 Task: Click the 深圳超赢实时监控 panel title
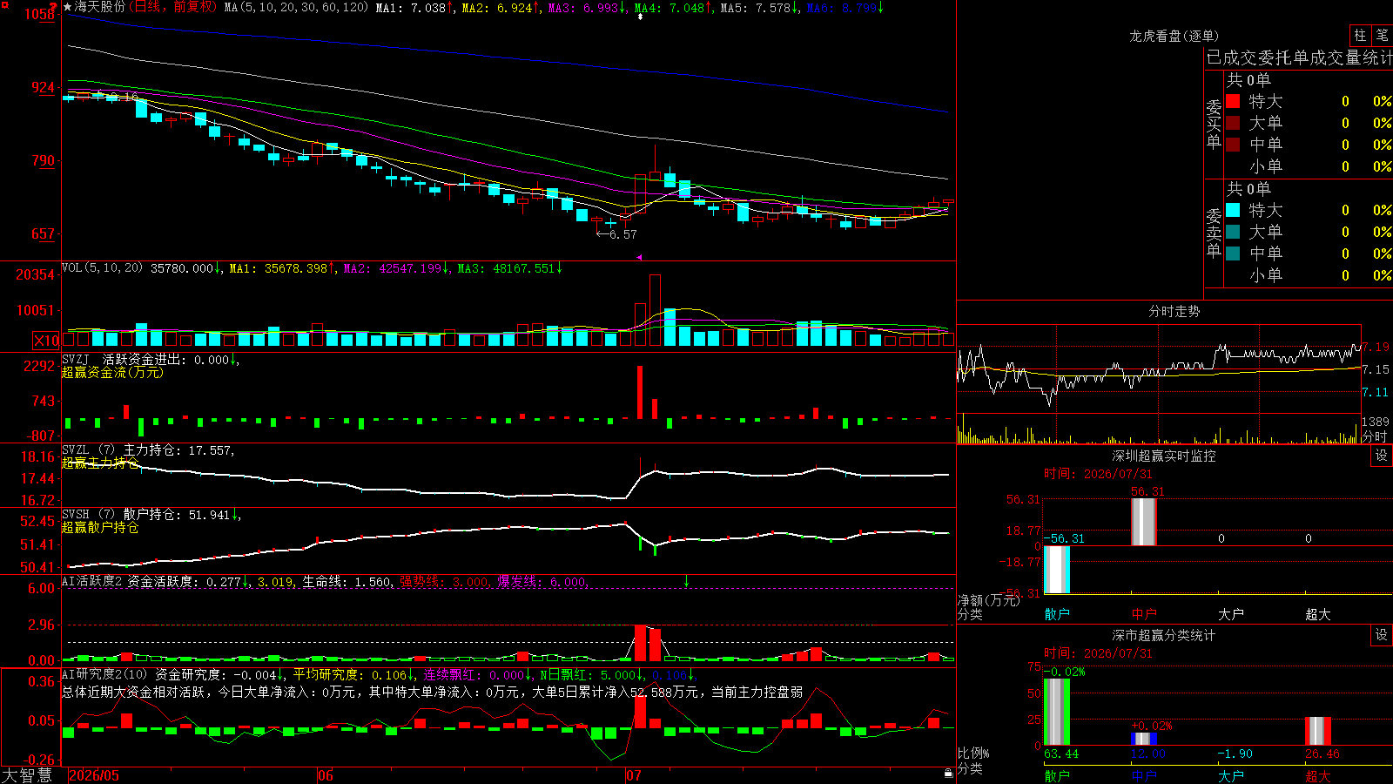pos(1163,456)
